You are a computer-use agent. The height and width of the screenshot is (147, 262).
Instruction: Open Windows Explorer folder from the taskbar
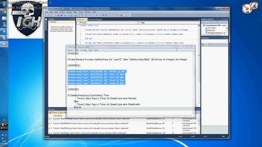pyautogui.click(x=4, y=18)
